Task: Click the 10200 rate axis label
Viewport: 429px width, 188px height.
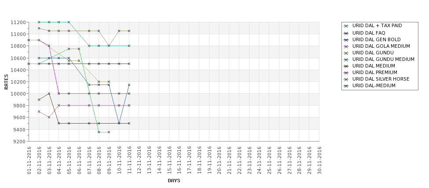Action: click(x=18, y=82)
